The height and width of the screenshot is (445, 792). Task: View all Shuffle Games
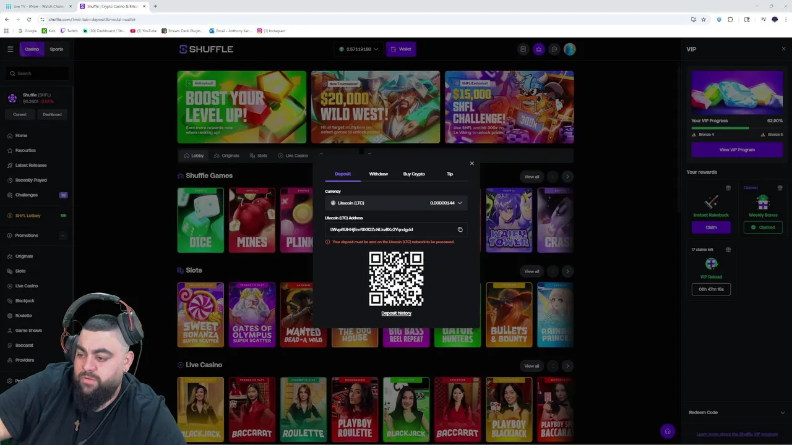pyautogui.click(x=532, y=177)
